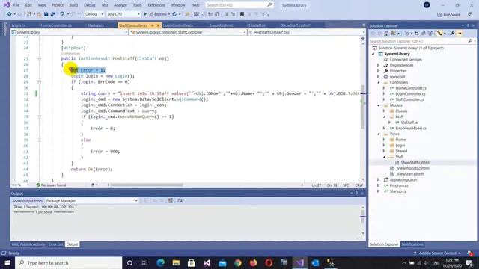Click the No issues found indicator
Viewport: 479px width, 269px height.
(x=51, y=185)
